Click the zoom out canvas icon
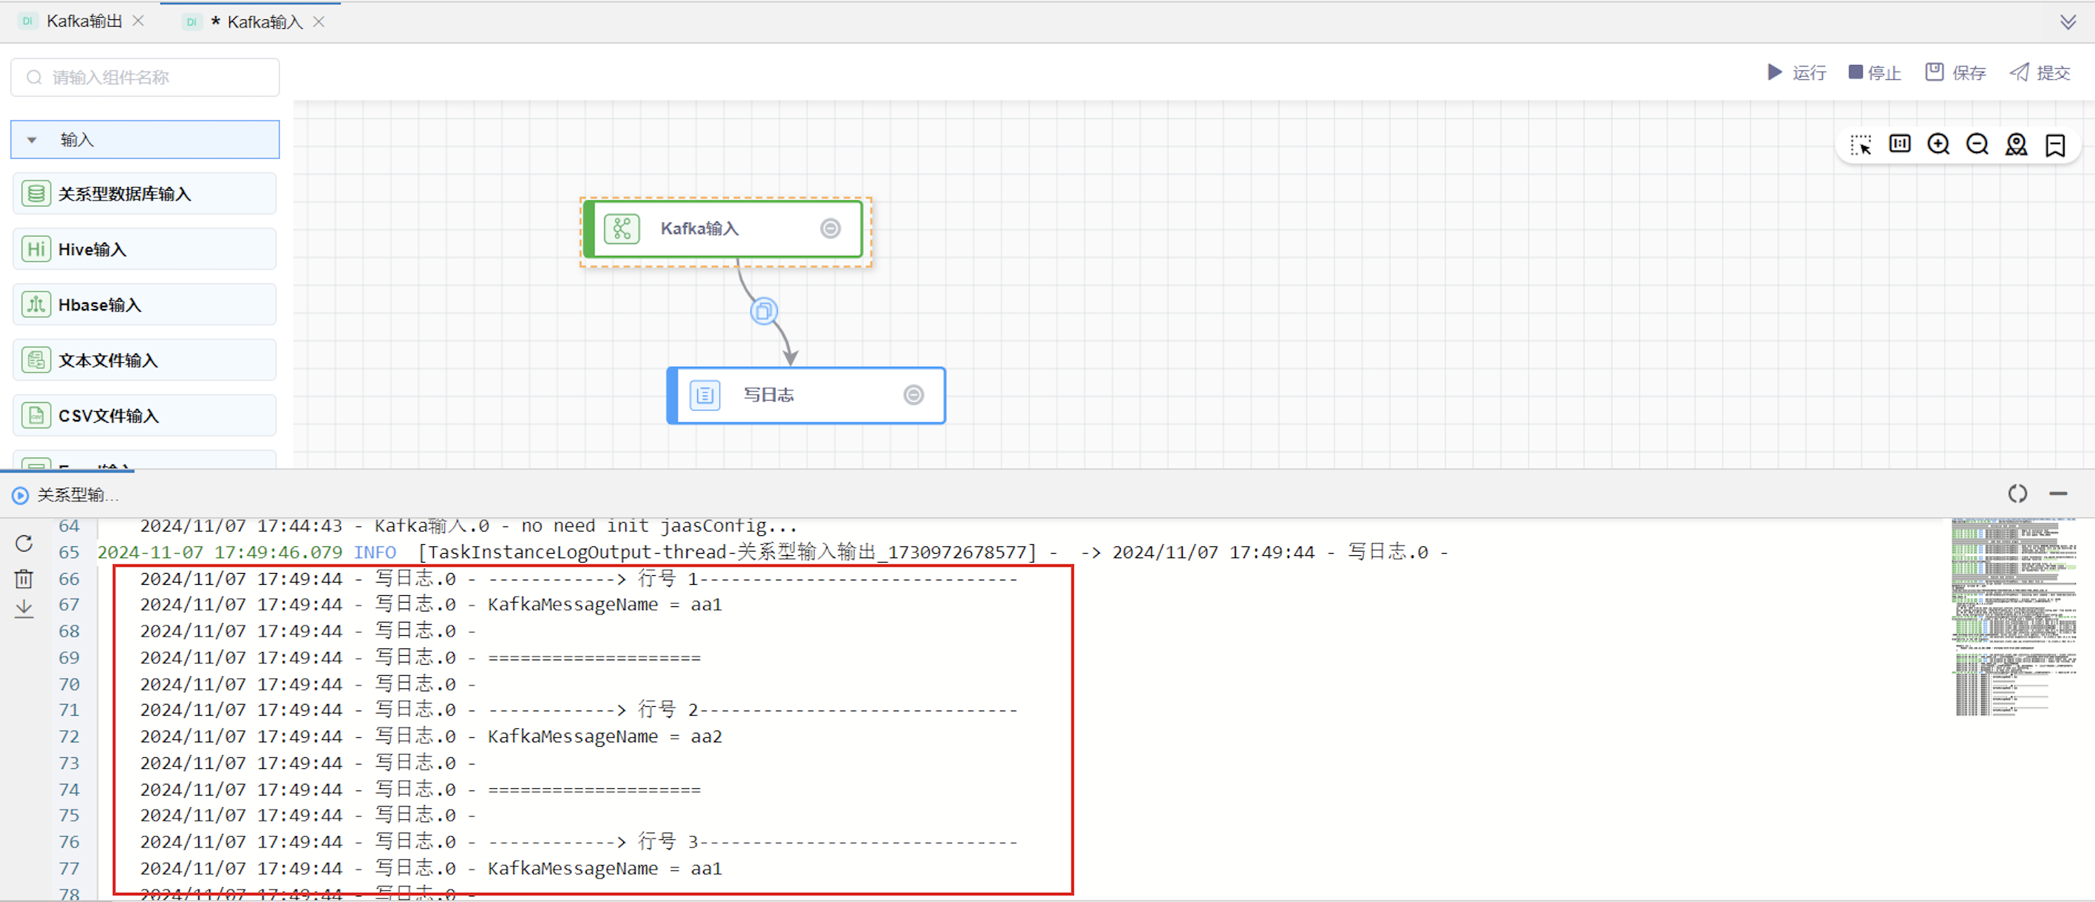The image size is (2095, 902). point(1977,145)
